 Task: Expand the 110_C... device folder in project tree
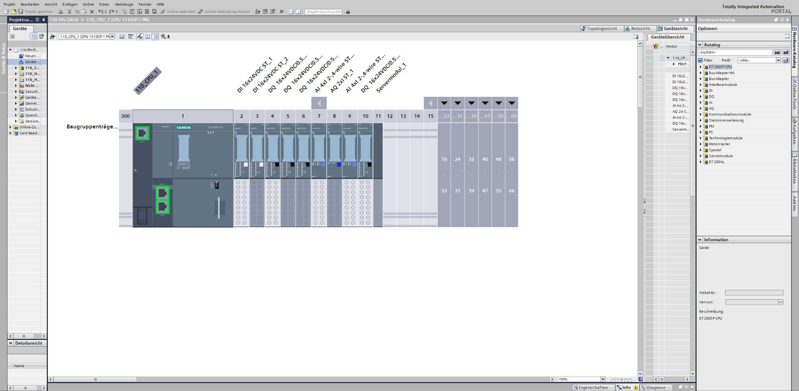(16, 68)
